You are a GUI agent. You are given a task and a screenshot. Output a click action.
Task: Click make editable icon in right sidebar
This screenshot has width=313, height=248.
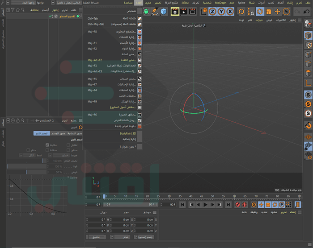[308, 24]
